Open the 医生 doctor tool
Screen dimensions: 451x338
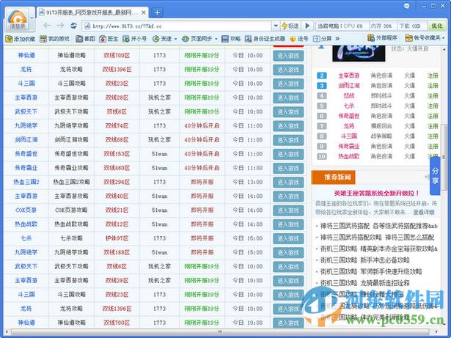(109, 39)
